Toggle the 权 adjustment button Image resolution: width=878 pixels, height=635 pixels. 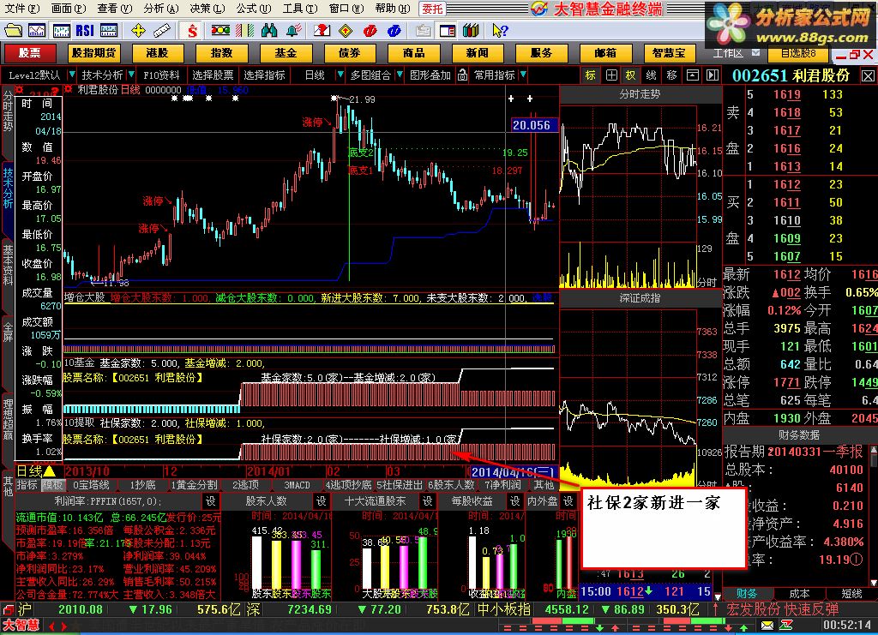(631, 75)
